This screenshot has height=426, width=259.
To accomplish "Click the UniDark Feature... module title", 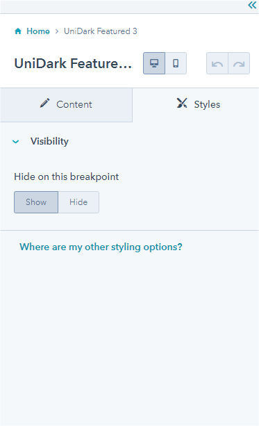I will tap(73, 63).
